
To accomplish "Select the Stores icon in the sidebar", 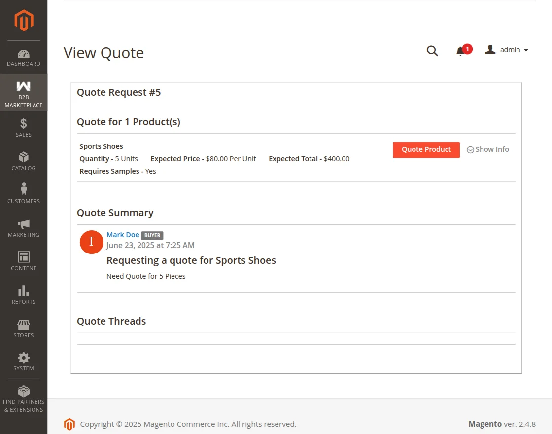I will [x=23, y=327].
